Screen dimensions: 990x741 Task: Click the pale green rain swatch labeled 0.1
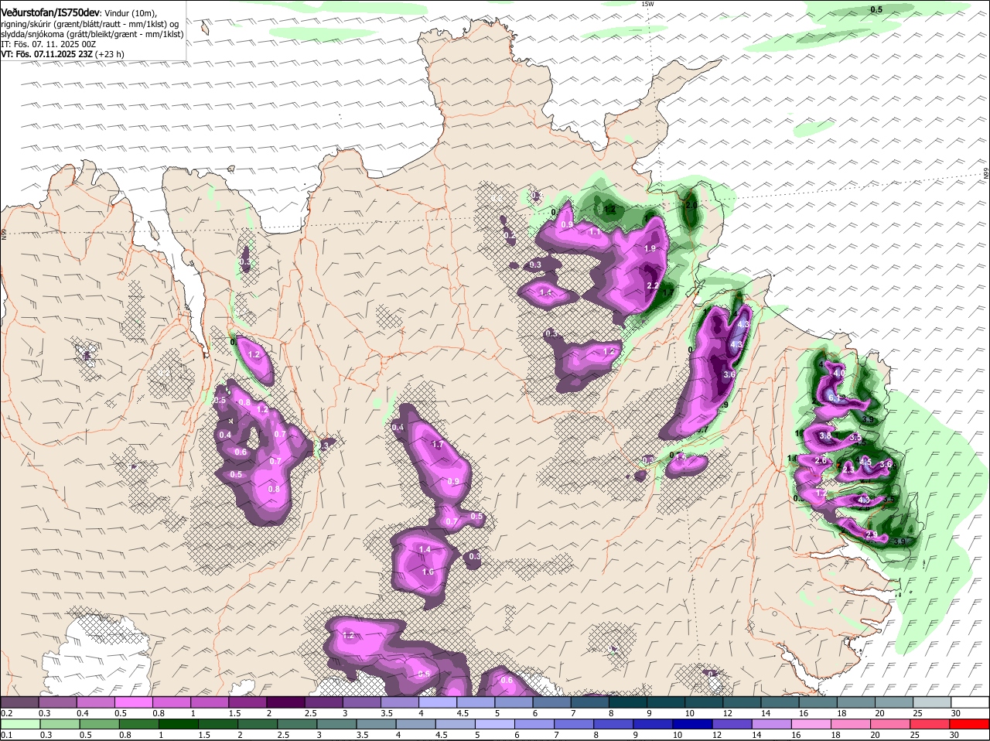19,723
